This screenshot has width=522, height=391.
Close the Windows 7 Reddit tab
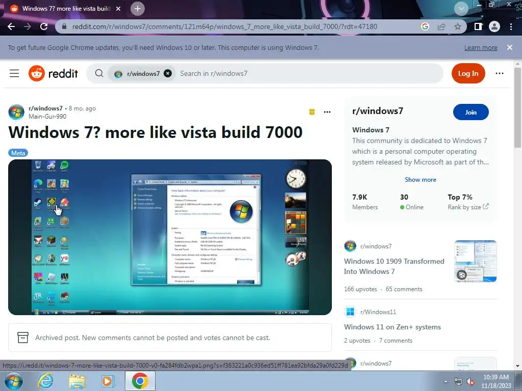click(x=118, y=9)
